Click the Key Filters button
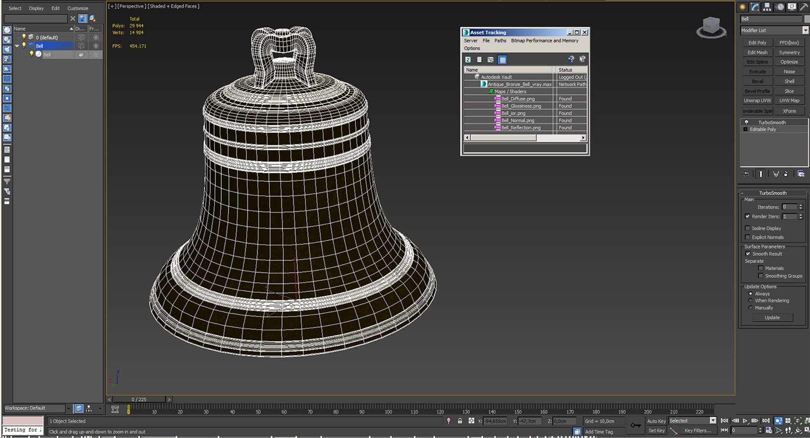 (x=698, y=430)
